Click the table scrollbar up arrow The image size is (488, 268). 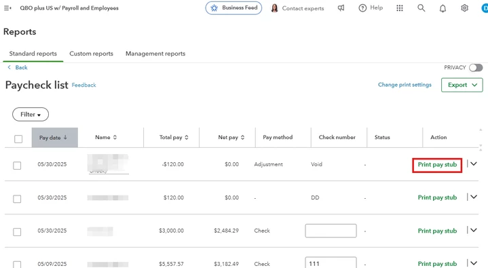tap(481, 130)
